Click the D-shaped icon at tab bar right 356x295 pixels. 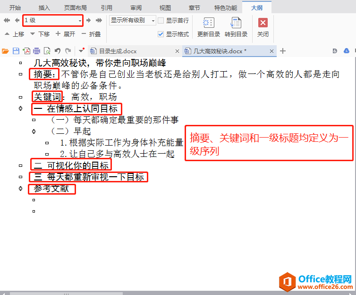pos(335,51)
